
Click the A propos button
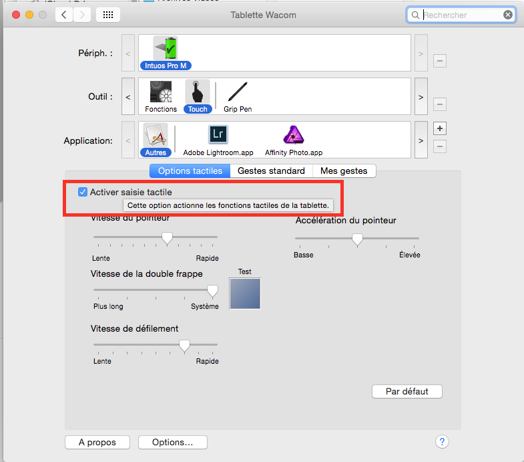[x=97, y=442]
